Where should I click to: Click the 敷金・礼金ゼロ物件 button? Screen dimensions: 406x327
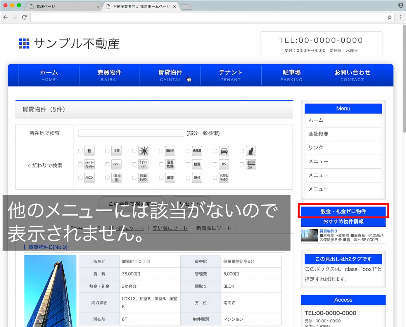tap(343, 211)
